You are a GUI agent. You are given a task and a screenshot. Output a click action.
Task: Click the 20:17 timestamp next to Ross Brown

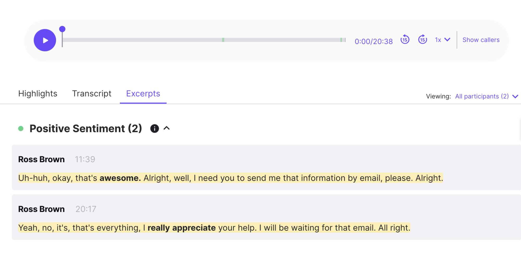pos(86,209)
